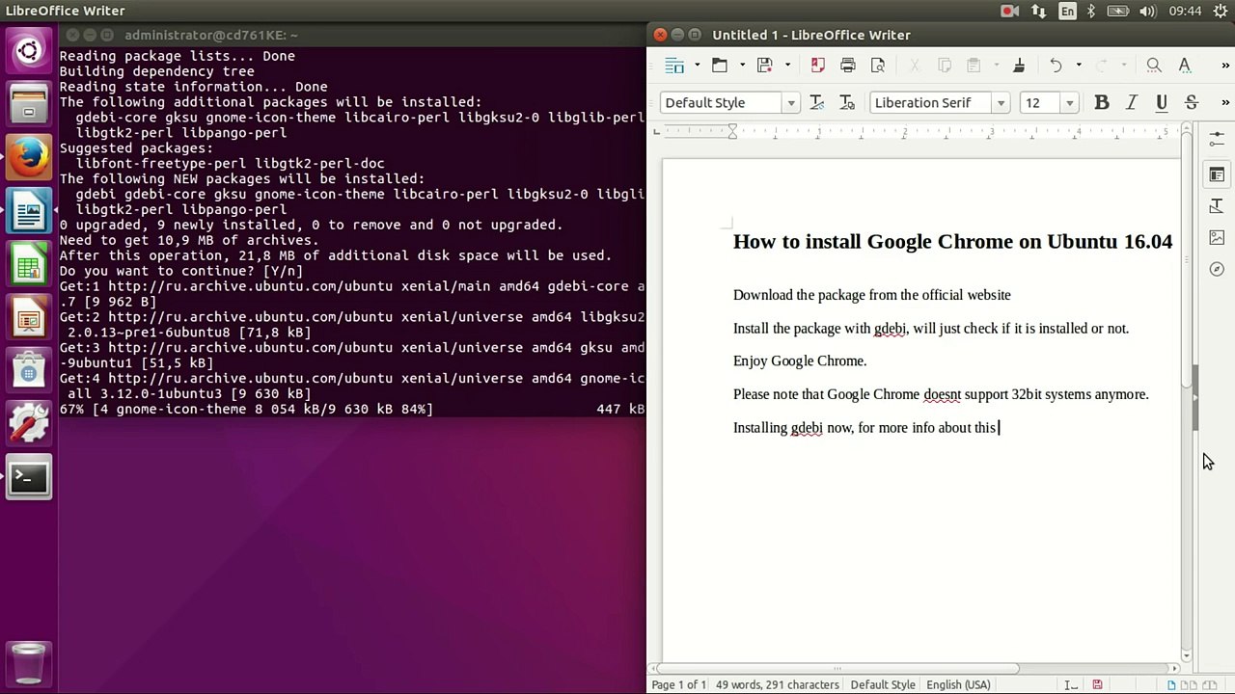This screenshot has width=1235, height=694.
Task: Open Files manager from launcher
Action: (x=29, y=104)
